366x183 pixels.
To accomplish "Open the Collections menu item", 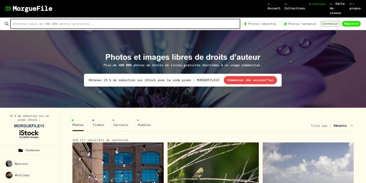I will (295, 8).
